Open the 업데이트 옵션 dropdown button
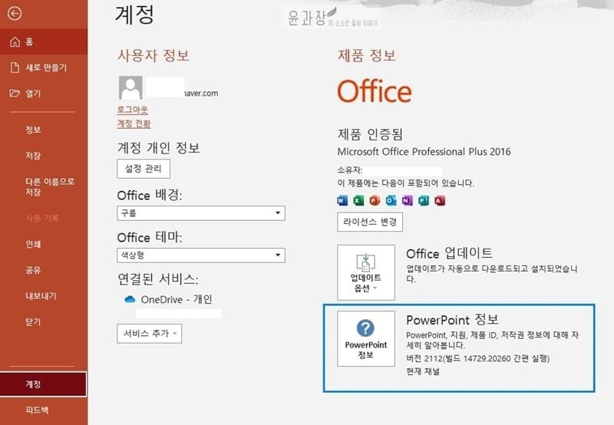 click(366, 272)
